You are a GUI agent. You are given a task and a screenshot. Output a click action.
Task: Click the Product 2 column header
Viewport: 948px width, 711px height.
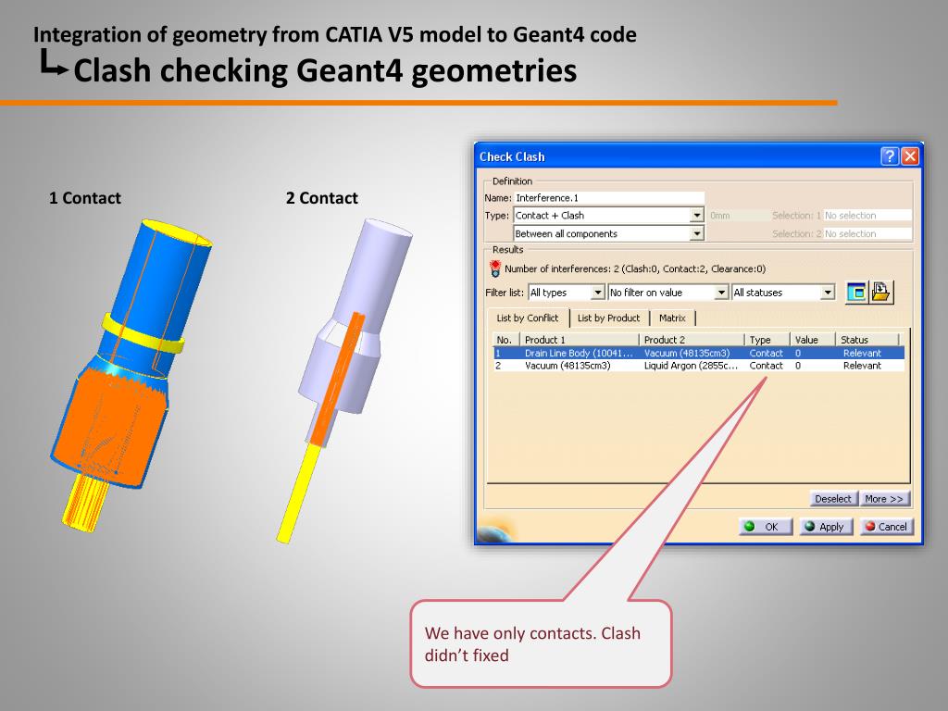[x=691, y=340]
